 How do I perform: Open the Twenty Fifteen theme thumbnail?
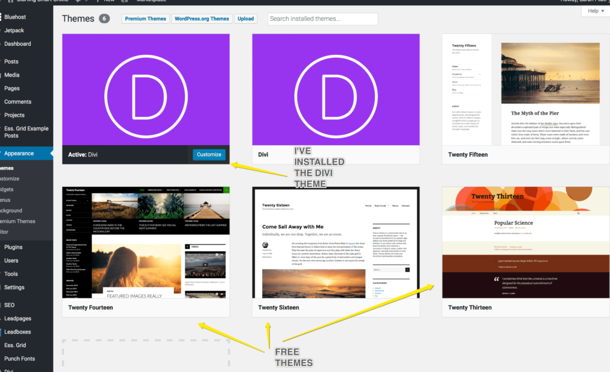(x=525, y=89)
